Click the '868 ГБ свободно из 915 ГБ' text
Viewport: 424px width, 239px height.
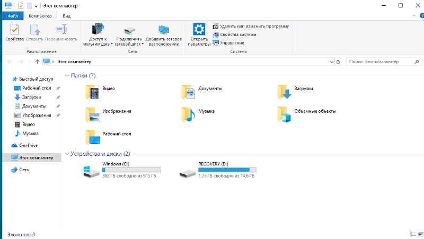pos(129,176)
